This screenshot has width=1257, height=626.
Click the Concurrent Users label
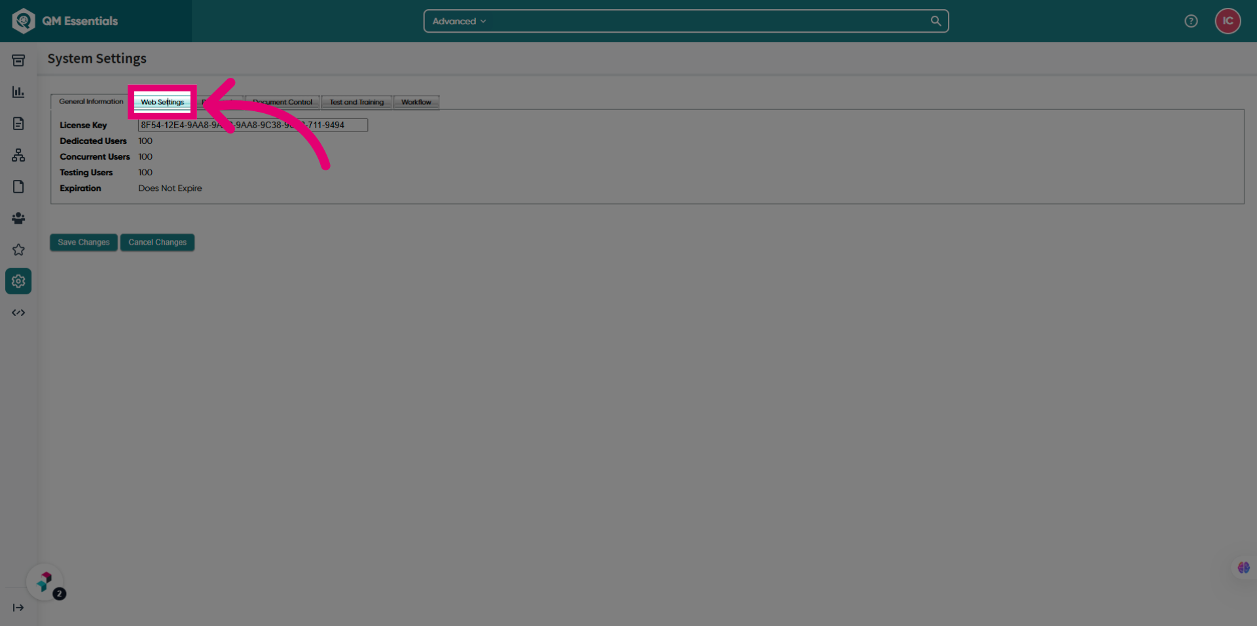coord(95,157)
